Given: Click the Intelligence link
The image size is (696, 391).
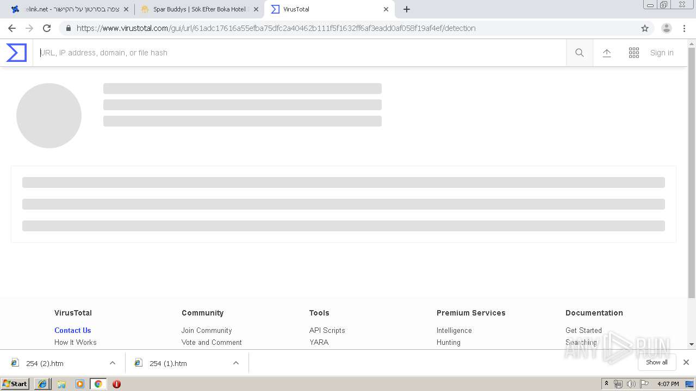Looking at the screenshot, I should (454, 330).
